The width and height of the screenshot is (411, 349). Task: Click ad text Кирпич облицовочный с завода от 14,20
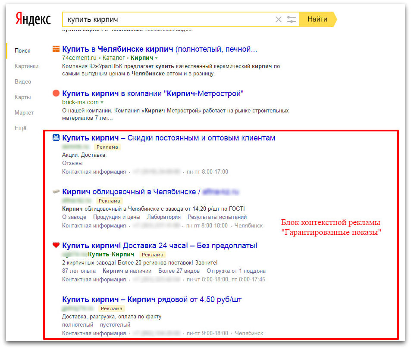(154, 209)
